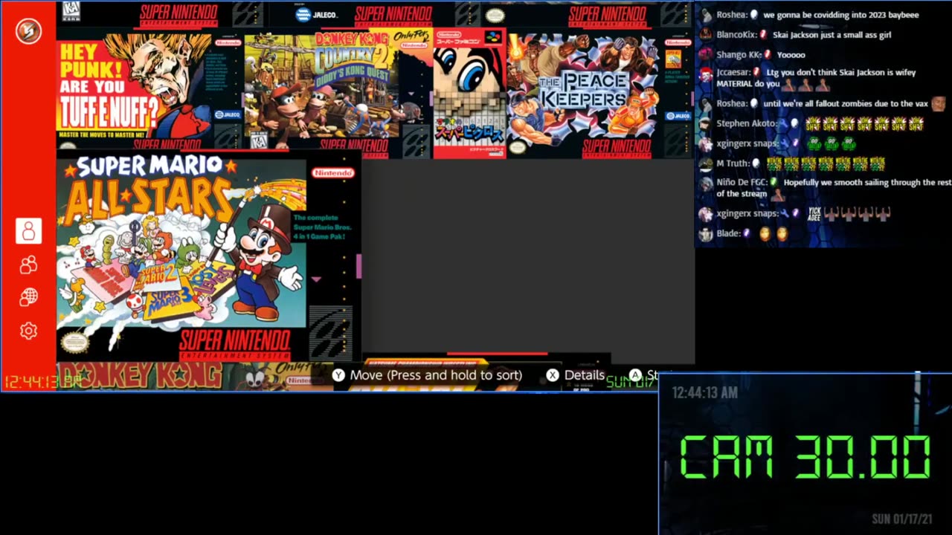Click the badge beside Niño De FGC

point(773,182)
